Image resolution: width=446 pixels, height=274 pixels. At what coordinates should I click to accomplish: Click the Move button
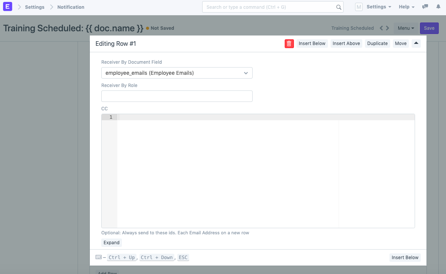coord(401,44)
